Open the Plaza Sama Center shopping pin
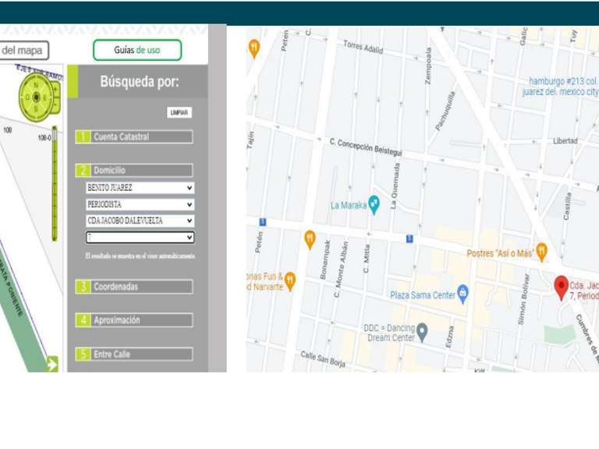Screen dimensions: 599x449 tap(463, 295)
